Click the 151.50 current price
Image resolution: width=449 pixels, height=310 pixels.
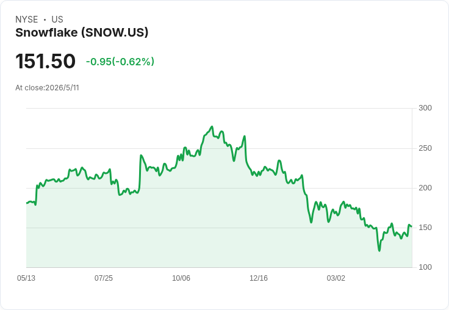45,61
